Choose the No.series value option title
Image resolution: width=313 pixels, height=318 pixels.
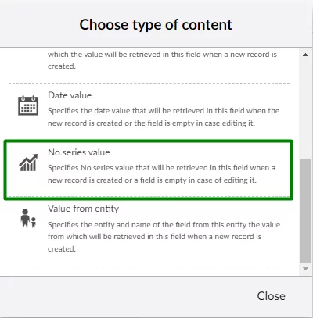tap(79, 152)
